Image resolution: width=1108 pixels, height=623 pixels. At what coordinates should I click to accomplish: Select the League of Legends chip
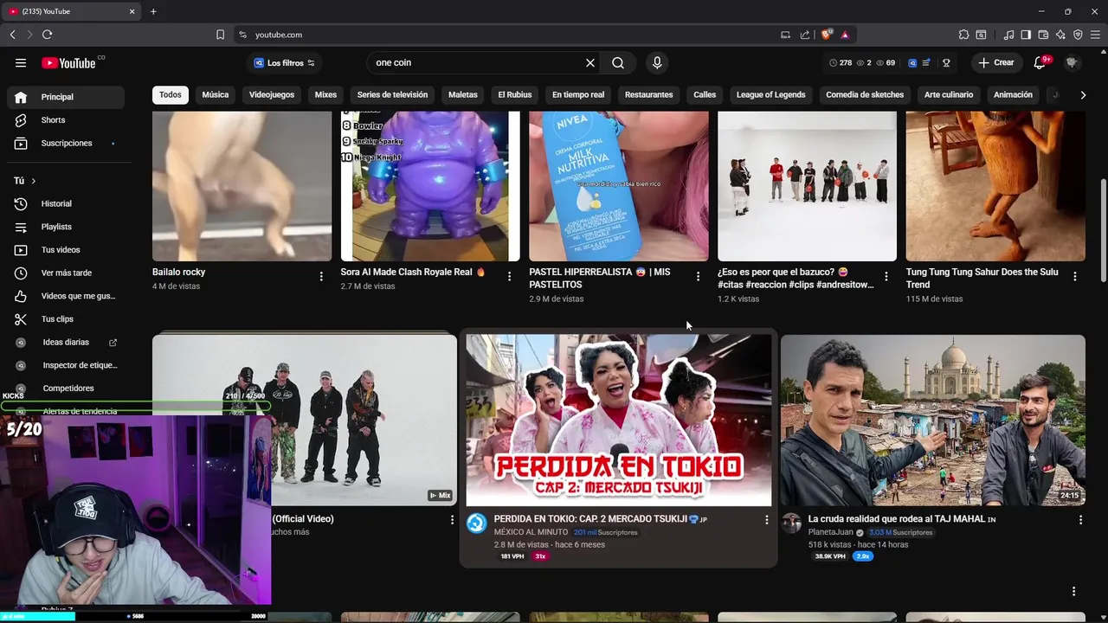coord(770,95)
